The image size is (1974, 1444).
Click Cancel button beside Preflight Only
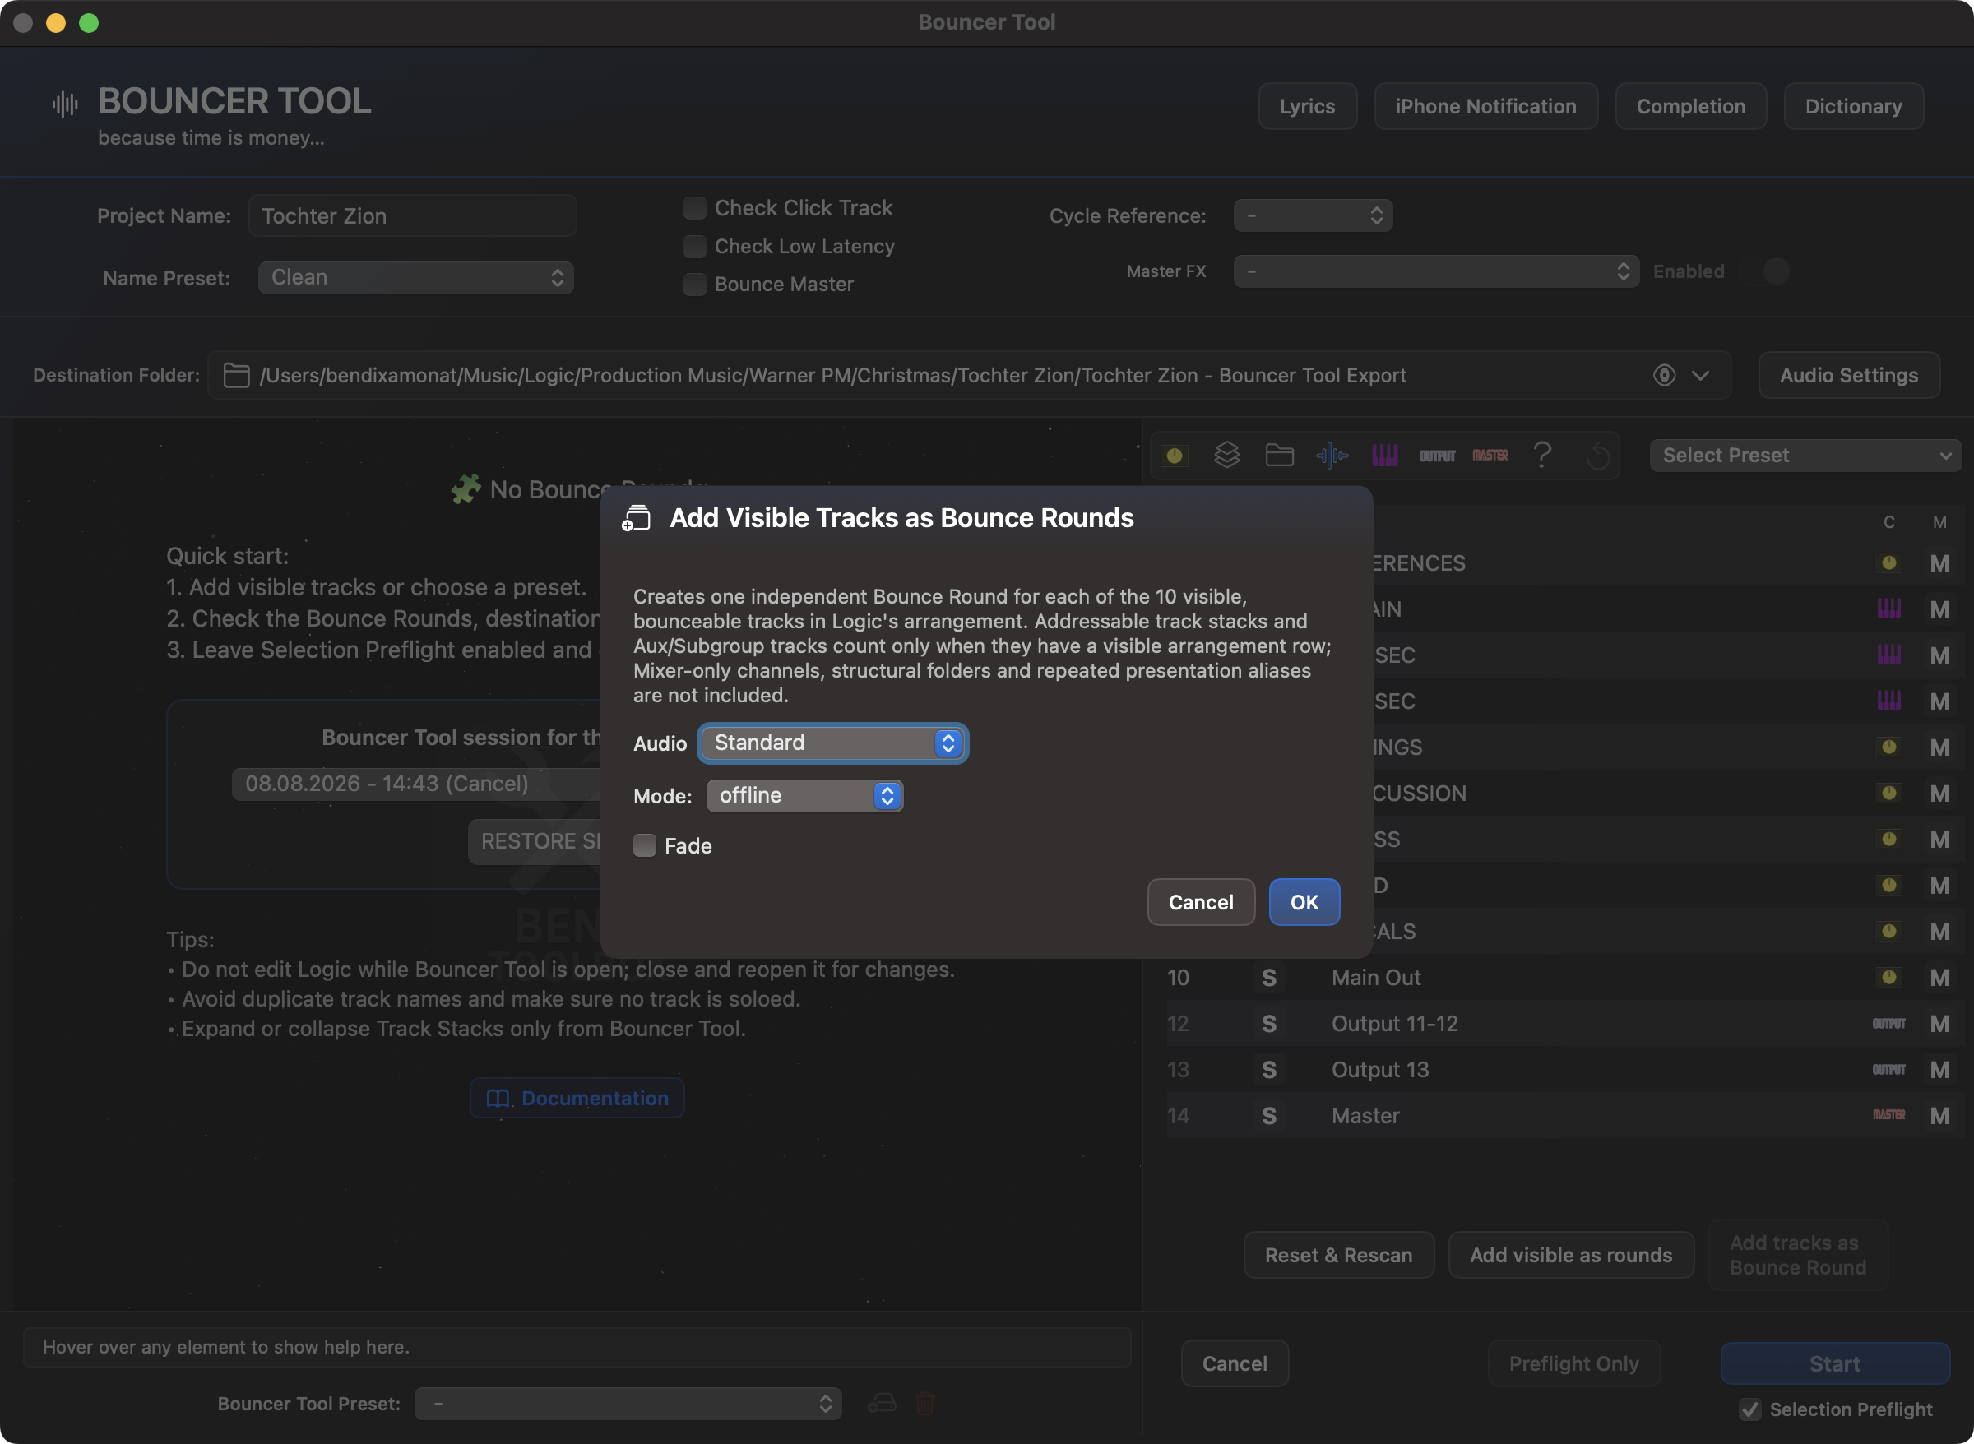[x=1235, y=1363]
